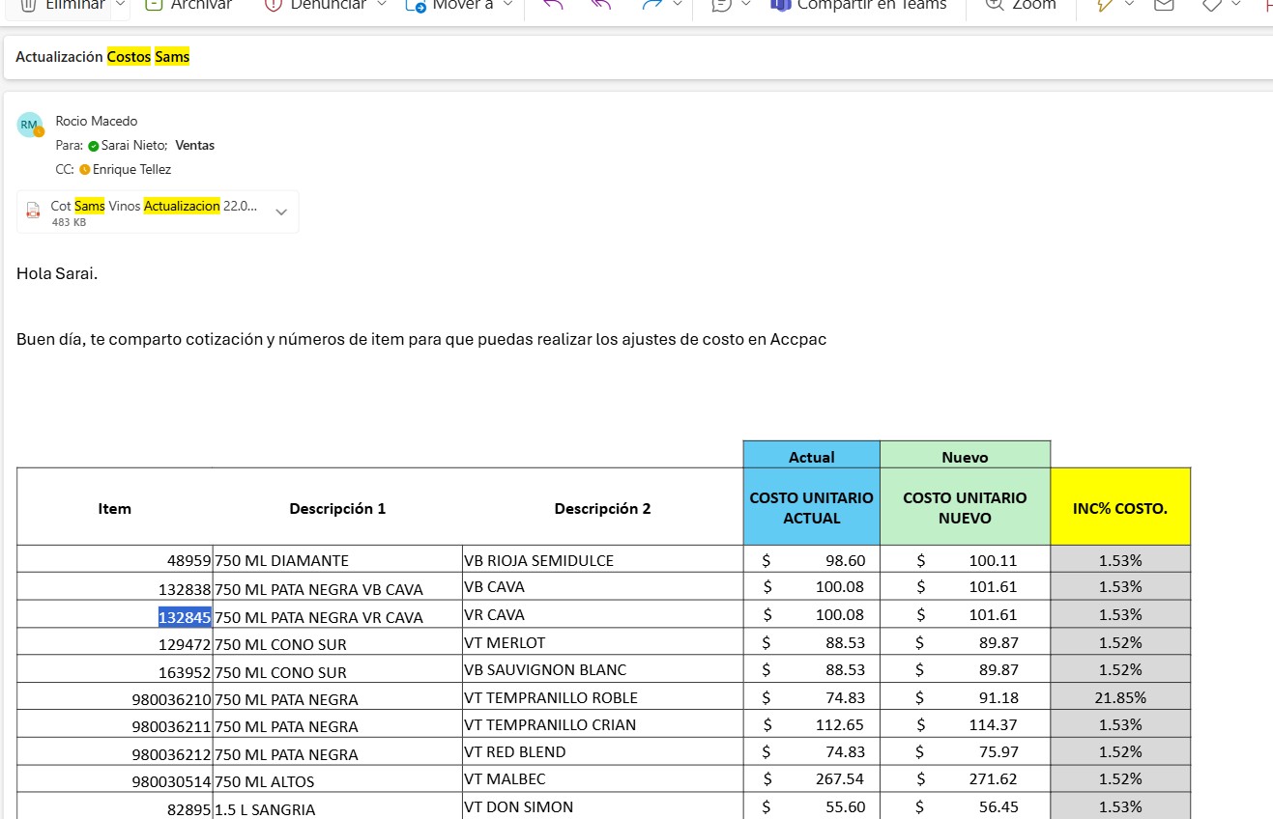Click the CC contact Enrique Tellez
Viewport: 1273px width, 819px height.
[x=131, y=170]
